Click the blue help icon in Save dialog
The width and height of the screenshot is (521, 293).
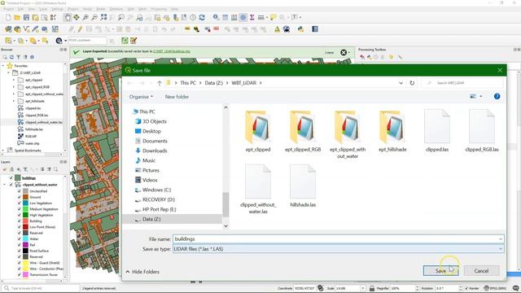click(x=497, y=96)
